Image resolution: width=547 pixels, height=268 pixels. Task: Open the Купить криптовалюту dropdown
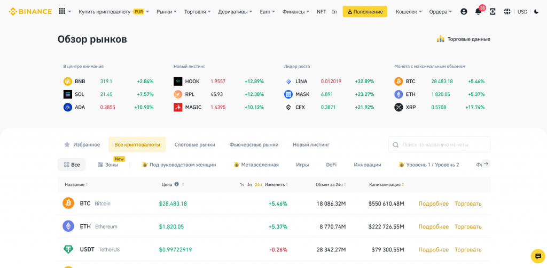pyautogui.click(x=113, y=12)
